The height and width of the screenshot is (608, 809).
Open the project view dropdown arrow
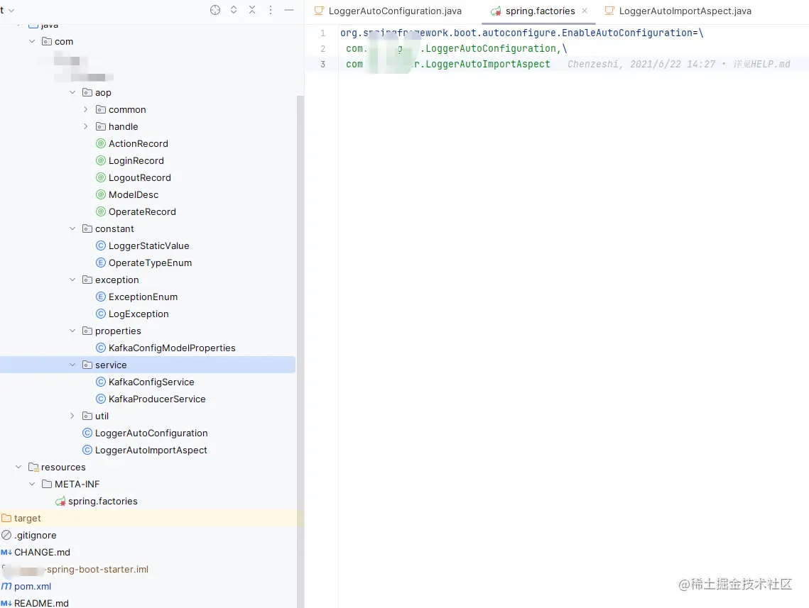[11, 11]
